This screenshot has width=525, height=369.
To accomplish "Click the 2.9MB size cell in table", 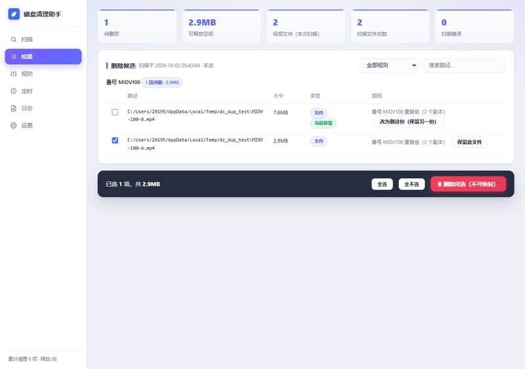I will [x=281, y=141].
